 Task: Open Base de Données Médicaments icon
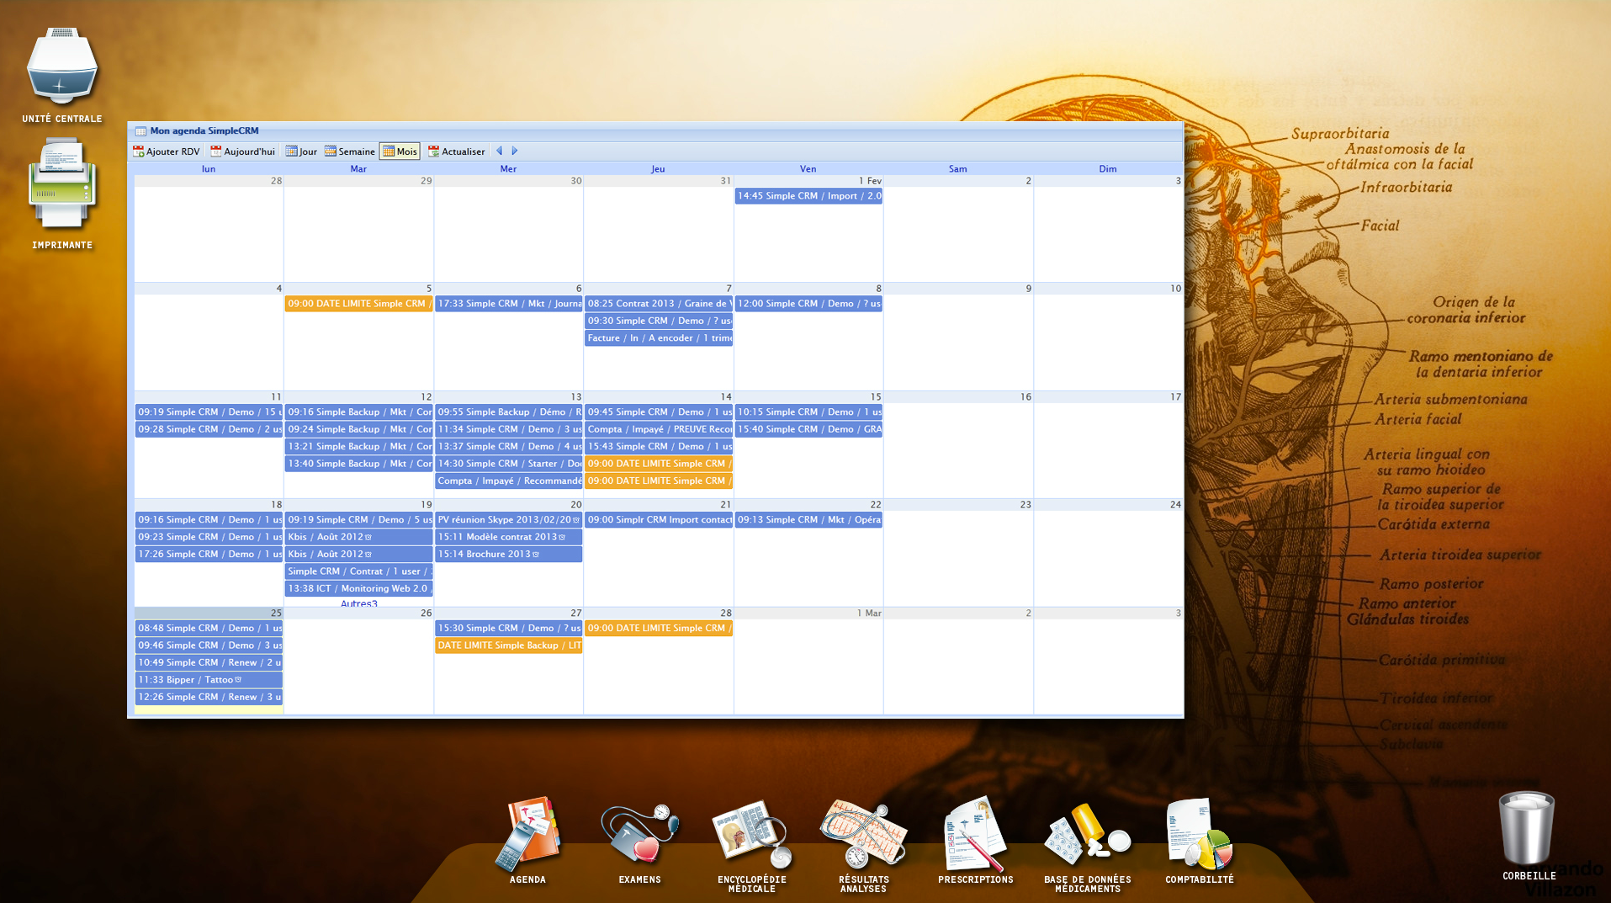pyautogui.click(x=1087, y=847)
